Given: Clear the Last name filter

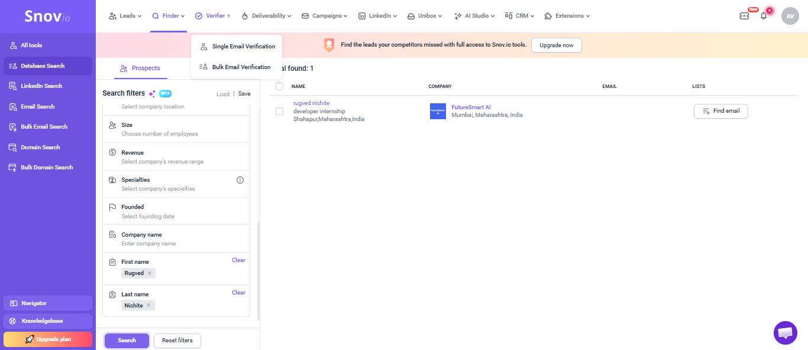Looking at the screenshot, I should click(x=238, y=293).
